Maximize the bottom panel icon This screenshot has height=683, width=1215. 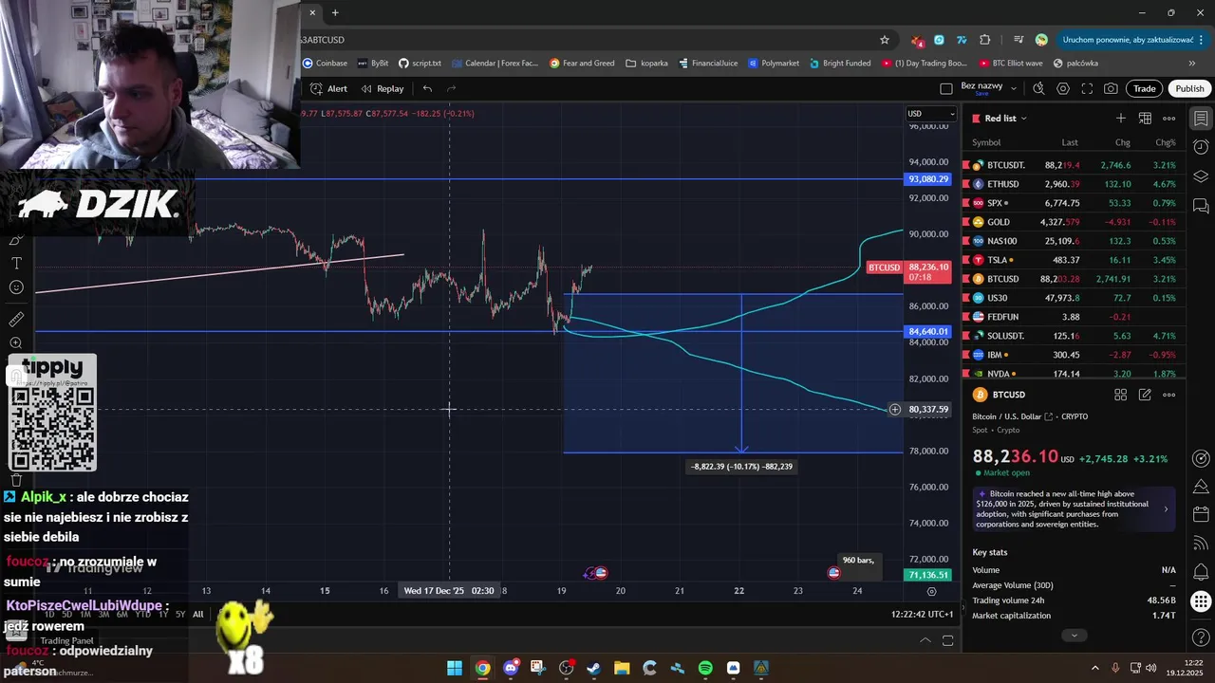tap(947, 640)
